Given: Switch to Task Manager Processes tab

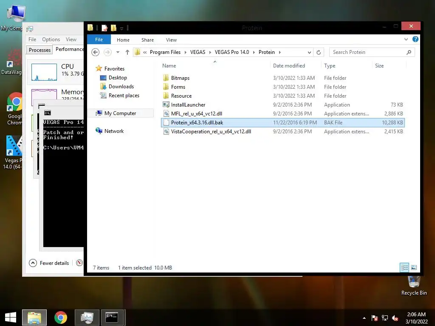Looking at the screenshot, I should point(40,50).
